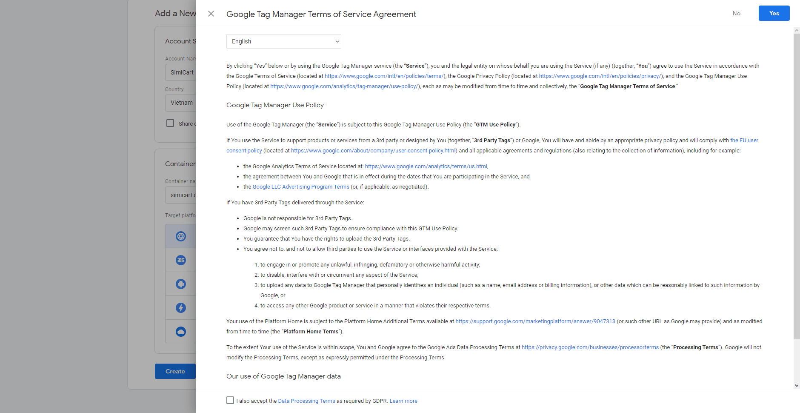This screenshot has height=413, width=800.
Task: Click the Yes button to accept terms
Action: tap(774, 13)
